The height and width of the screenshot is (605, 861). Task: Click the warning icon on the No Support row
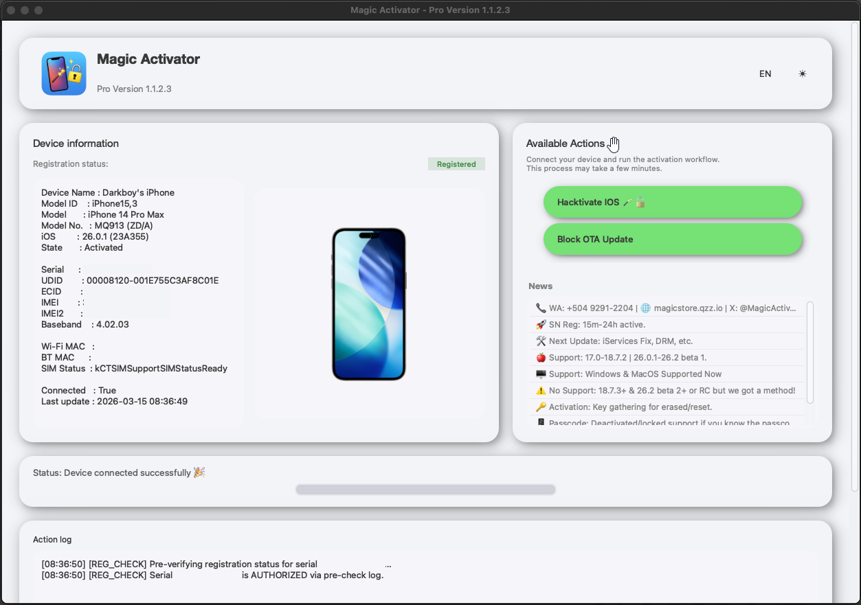click(x=540, y=390)
